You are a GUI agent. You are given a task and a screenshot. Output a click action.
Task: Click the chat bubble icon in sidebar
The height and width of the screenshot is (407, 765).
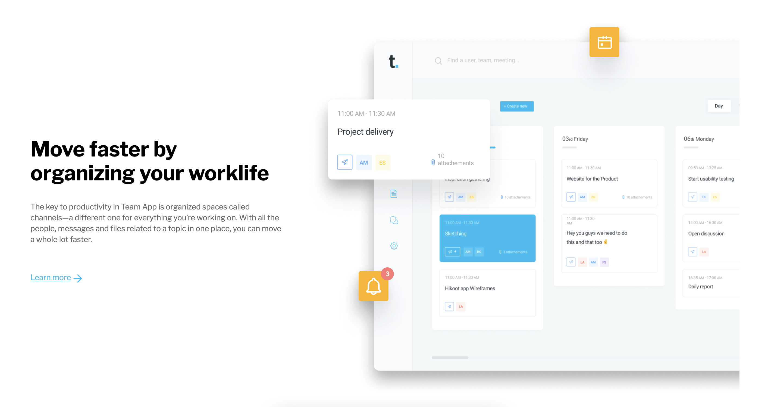[394, 220]
